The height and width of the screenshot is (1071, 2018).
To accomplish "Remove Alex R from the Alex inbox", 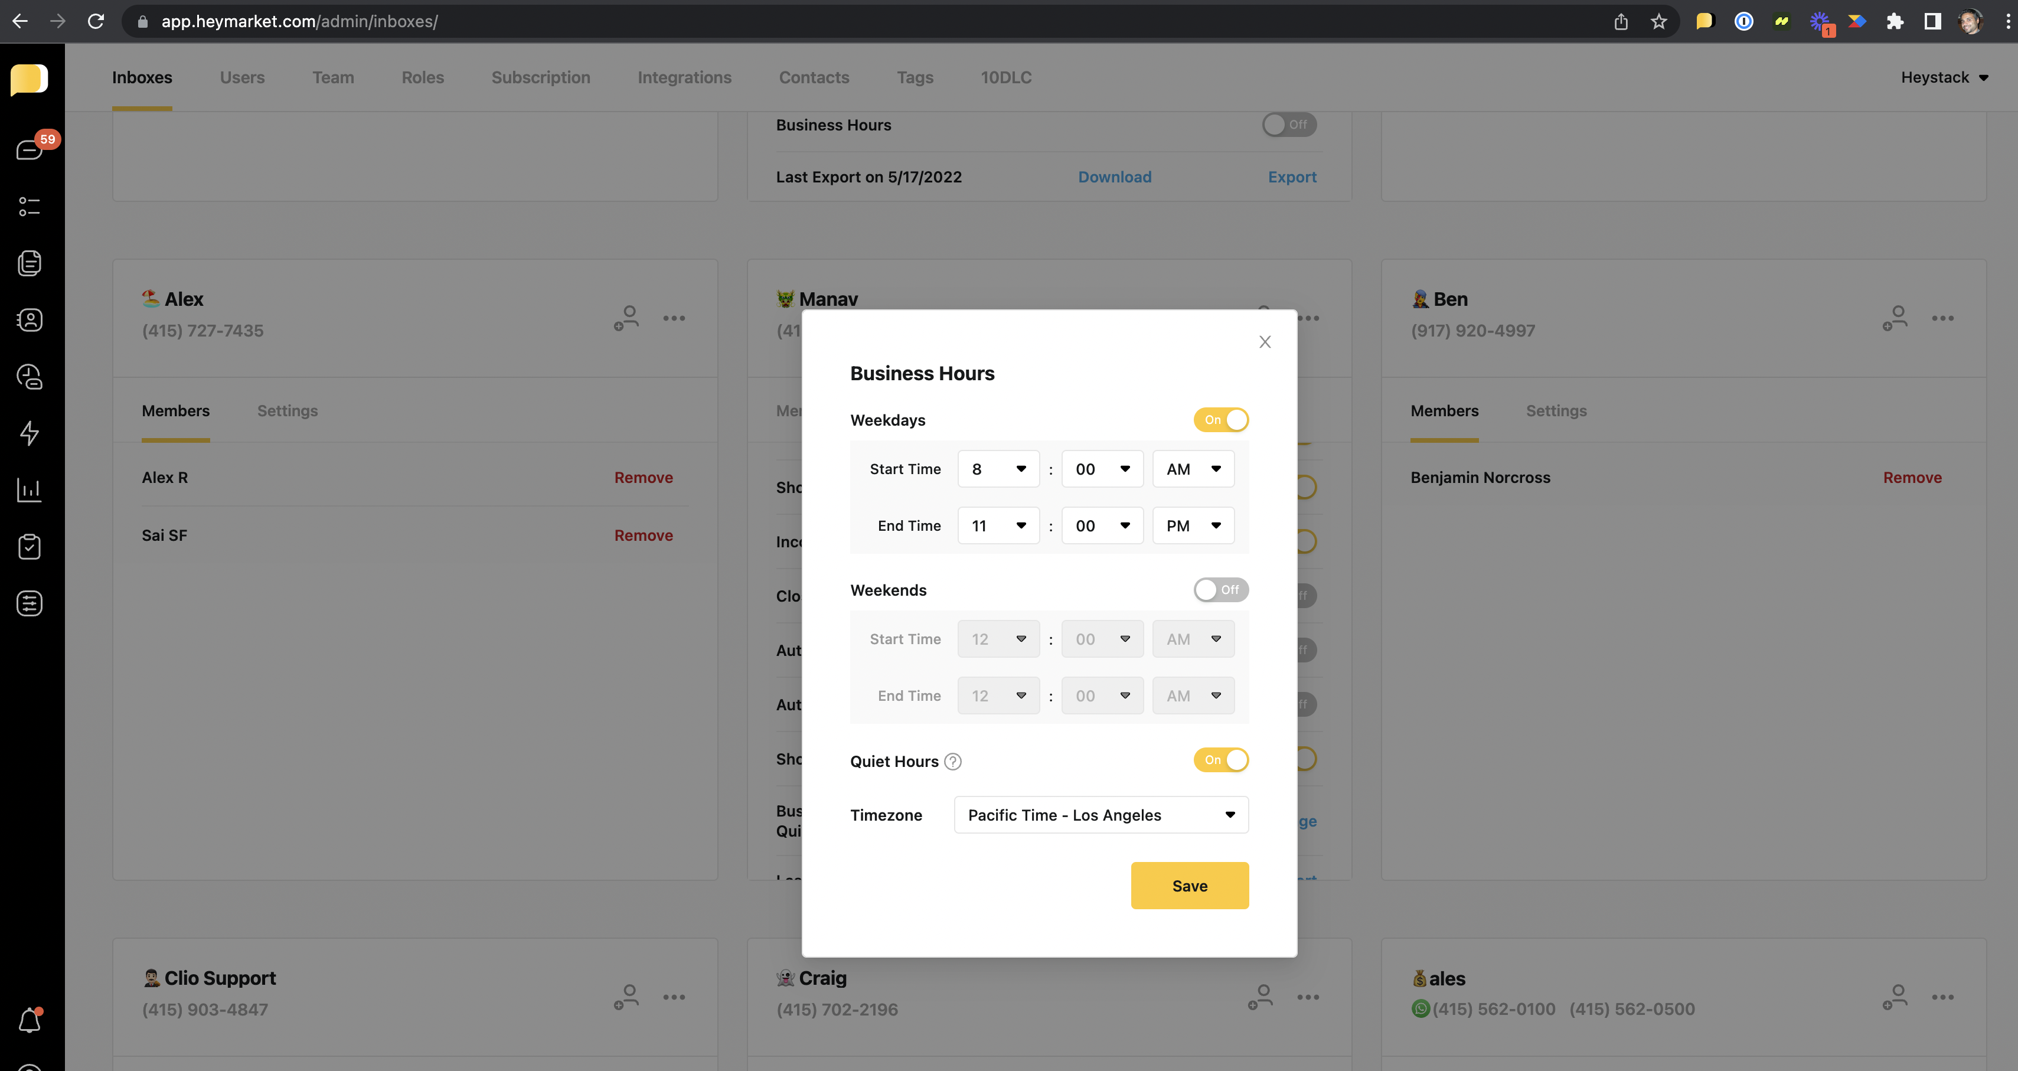I will 643,477.
